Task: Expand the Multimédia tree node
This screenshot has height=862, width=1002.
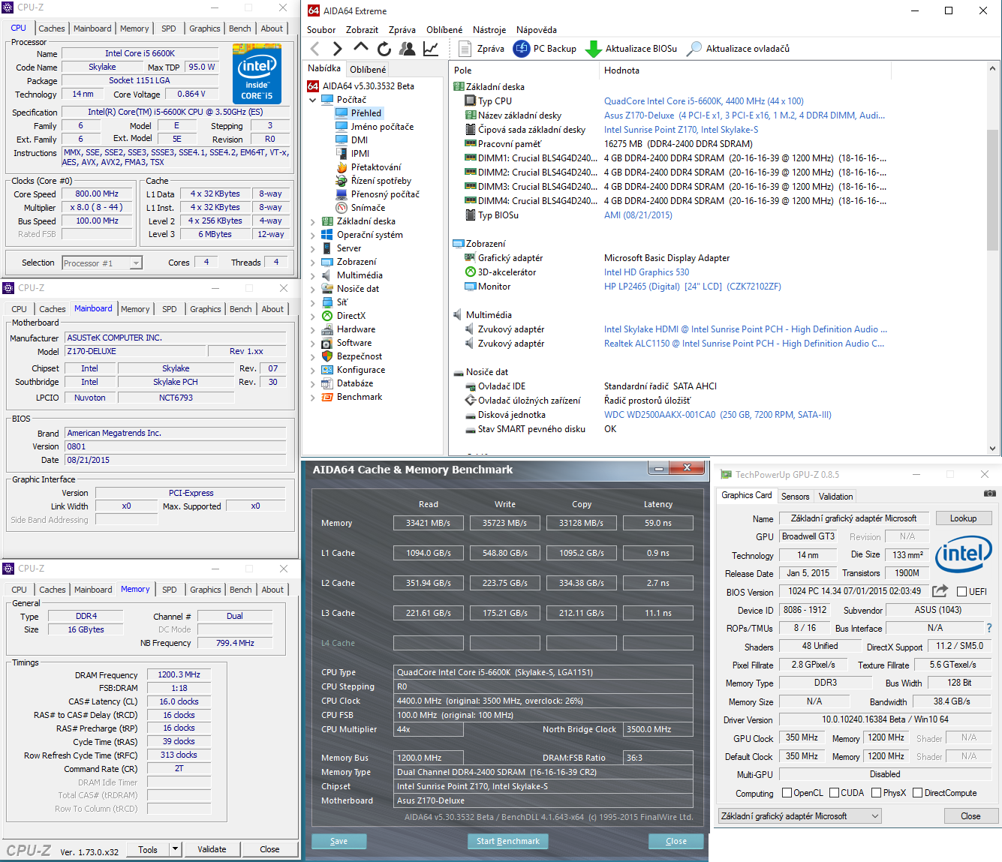Action: pyautogui.click(x=313, y=275)
